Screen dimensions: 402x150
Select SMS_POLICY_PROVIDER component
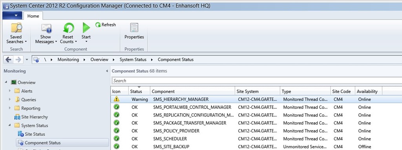(x=176, y=131)
